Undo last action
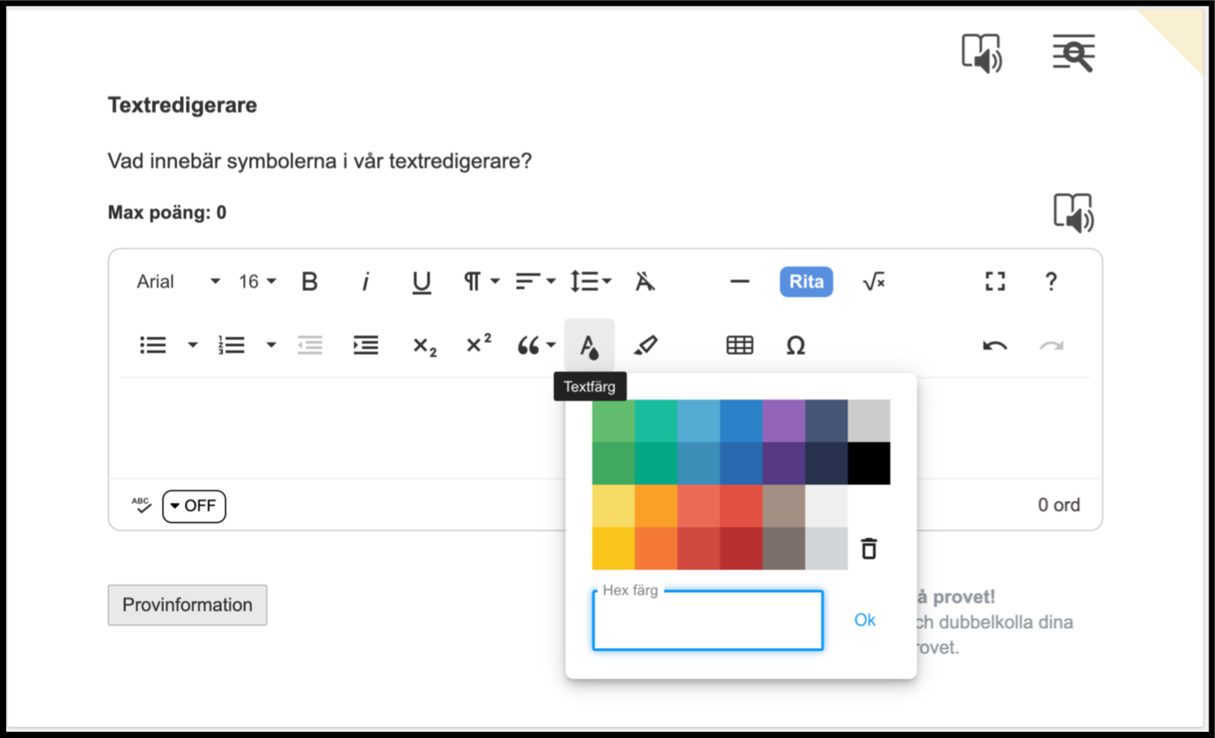The width and height of the screenshot is (1215, 738). pos(995,345)
